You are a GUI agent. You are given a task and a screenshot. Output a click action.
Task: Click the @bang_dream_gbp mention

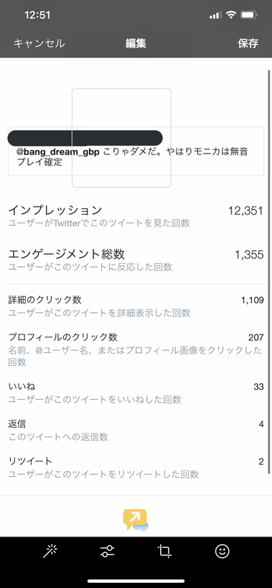58,153
